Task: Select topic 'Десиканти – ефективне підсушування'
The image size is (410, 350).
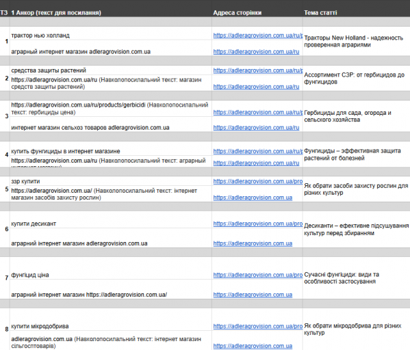Action: pyautogui.click(x=356, y=229)
